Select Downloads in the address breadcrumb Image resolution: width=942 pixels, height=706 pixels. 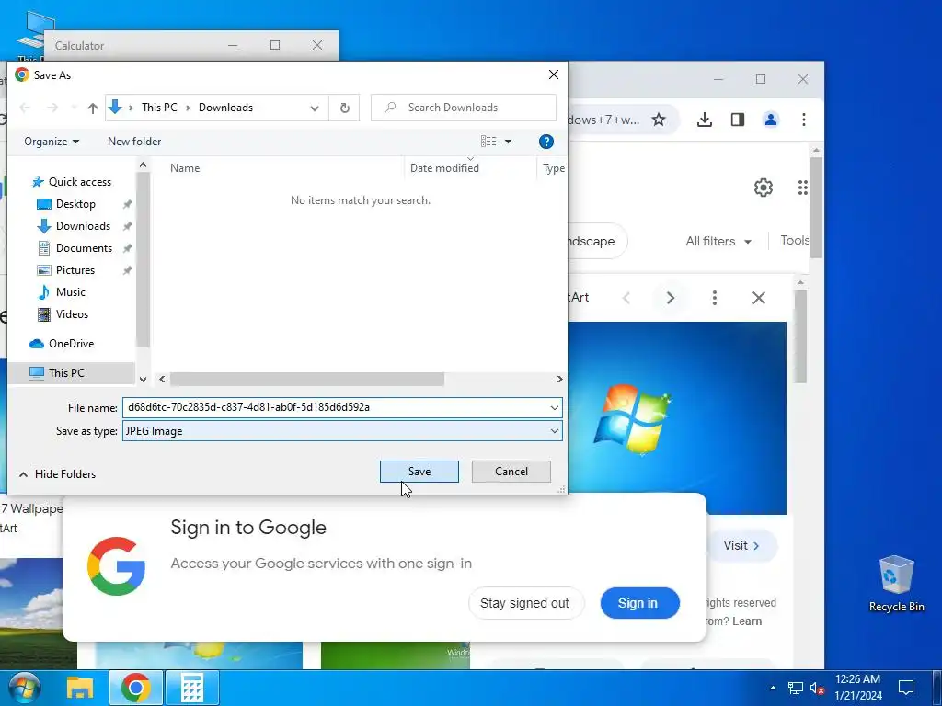(x=226, y=108)
